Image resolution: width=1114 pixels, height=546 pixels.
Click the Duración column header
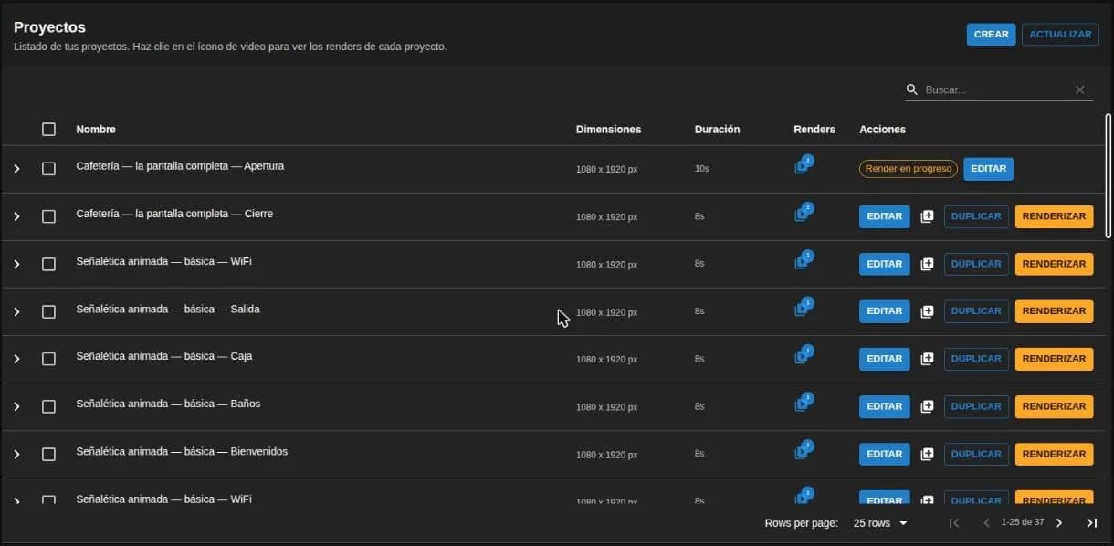click(x=717, y=129)
